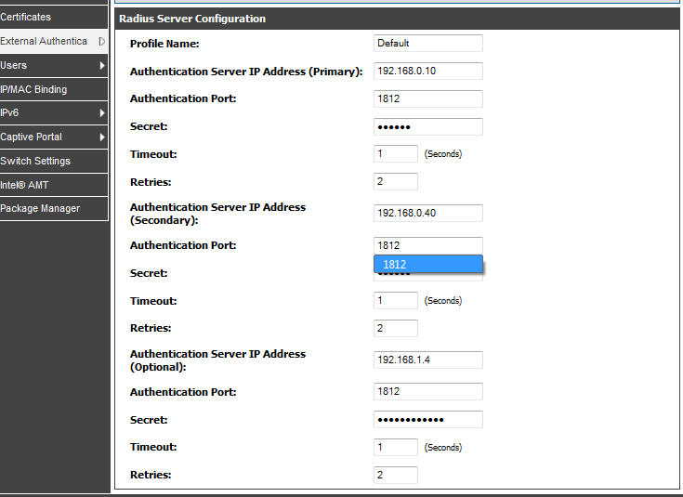Click the primary Timeout seconds field
This screenshot has width=683, height=497.
[396, 154]
